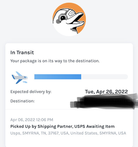Click the small cloud below airplane
The height and width of the screenshot is (147, 138).
[x=25, y=82]
